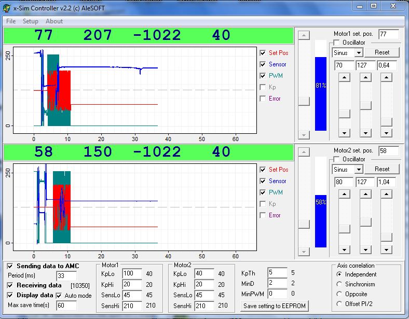Click up arrow of Motor1 0,64 value slider

point(386,77)
